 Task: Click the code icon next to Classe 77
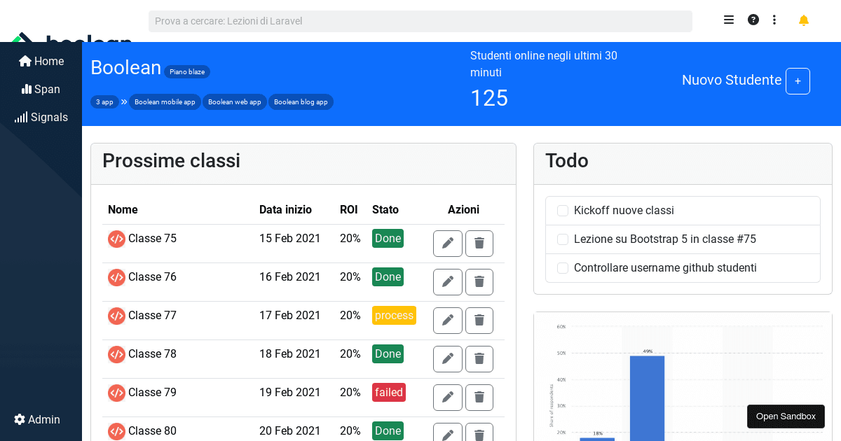point(116,316)
